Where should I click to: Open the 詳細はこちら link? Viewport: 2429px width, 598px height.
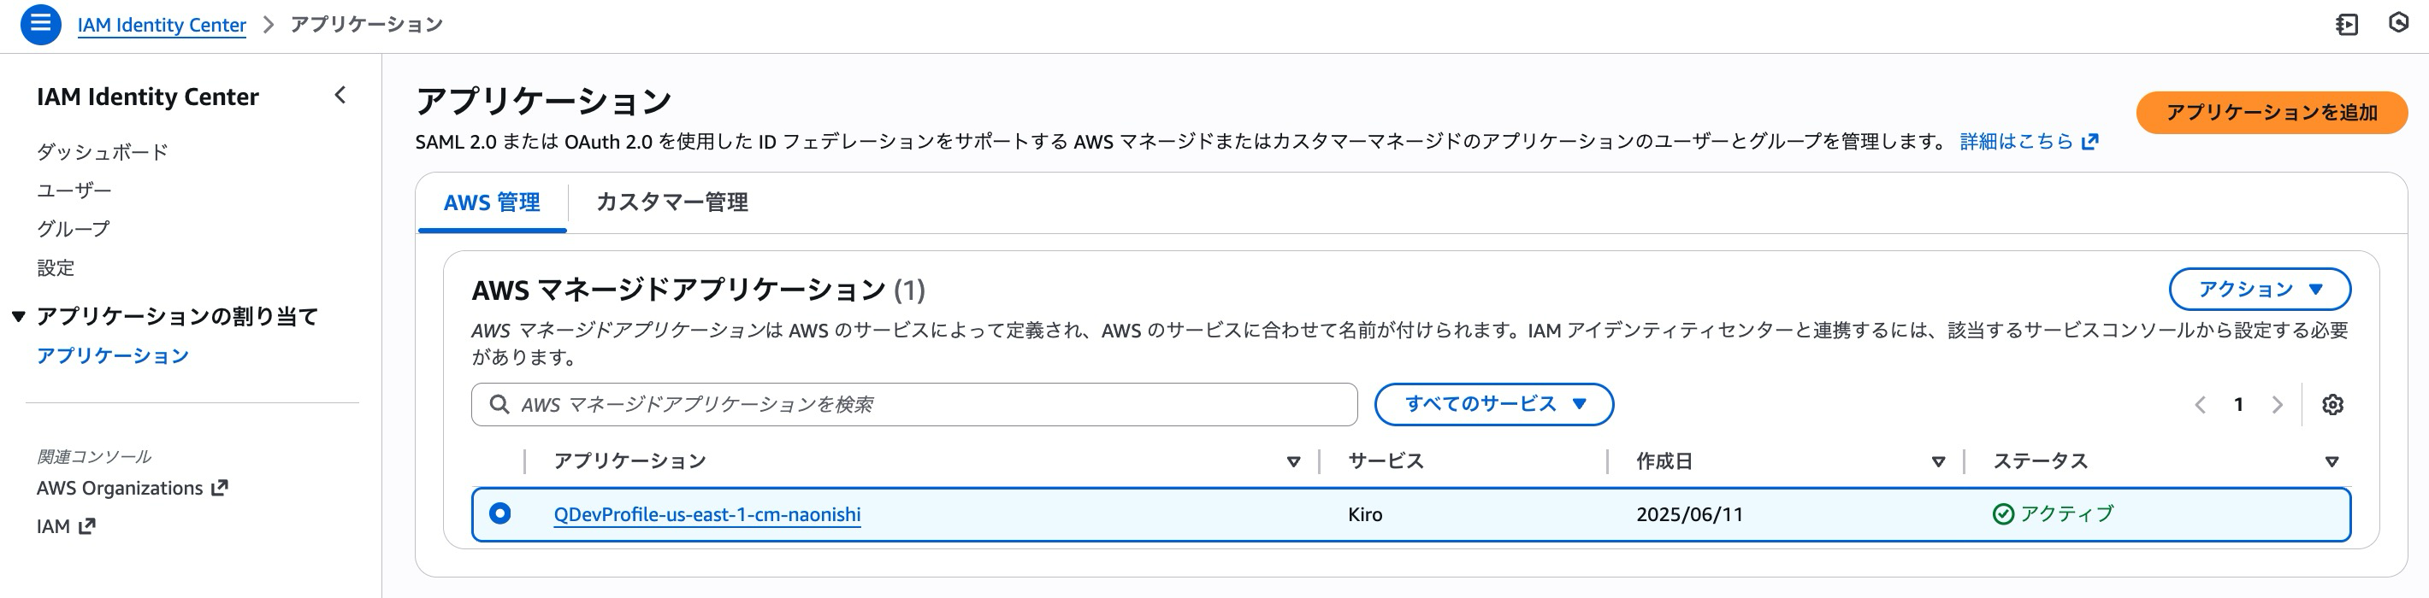click(x=2014, y=141)
